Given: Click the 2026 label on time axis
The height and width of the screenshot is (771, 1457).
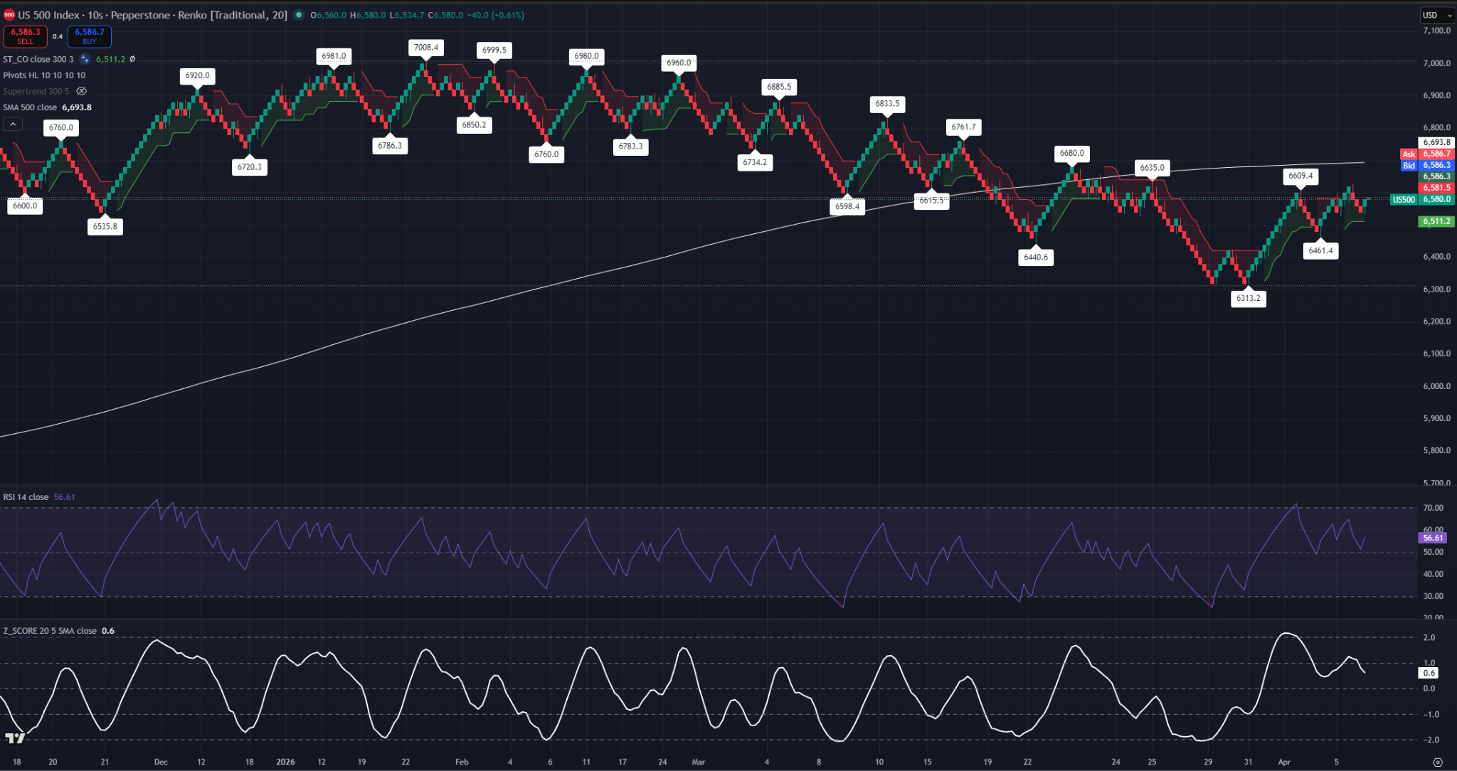Looking at the screenshot, I should [285, 762].
